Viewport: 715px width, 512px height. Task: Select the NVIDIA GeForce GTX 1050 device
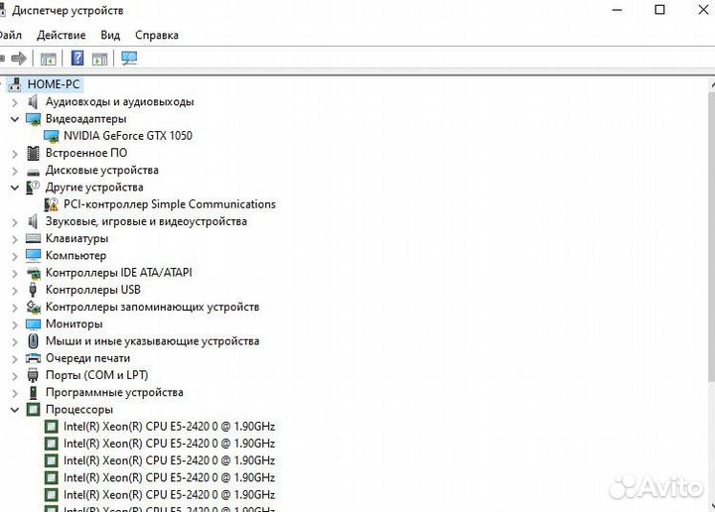127,136
